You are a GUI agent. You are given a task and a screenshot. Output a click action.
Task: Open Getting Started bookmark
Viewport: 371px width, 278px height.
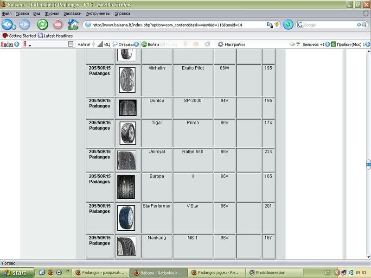[19, 36]
